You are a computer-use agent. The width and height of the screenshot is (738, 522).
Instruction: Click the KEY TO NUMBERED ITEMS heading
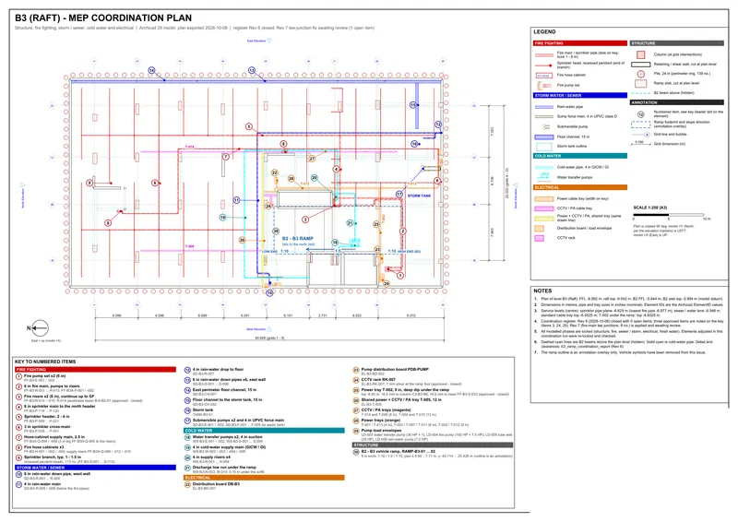pyautogui.click(x=45, y=362)
